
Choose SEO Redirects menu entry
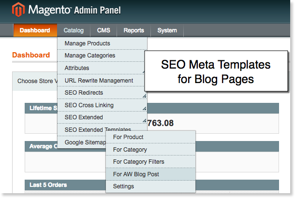point(102,93)
